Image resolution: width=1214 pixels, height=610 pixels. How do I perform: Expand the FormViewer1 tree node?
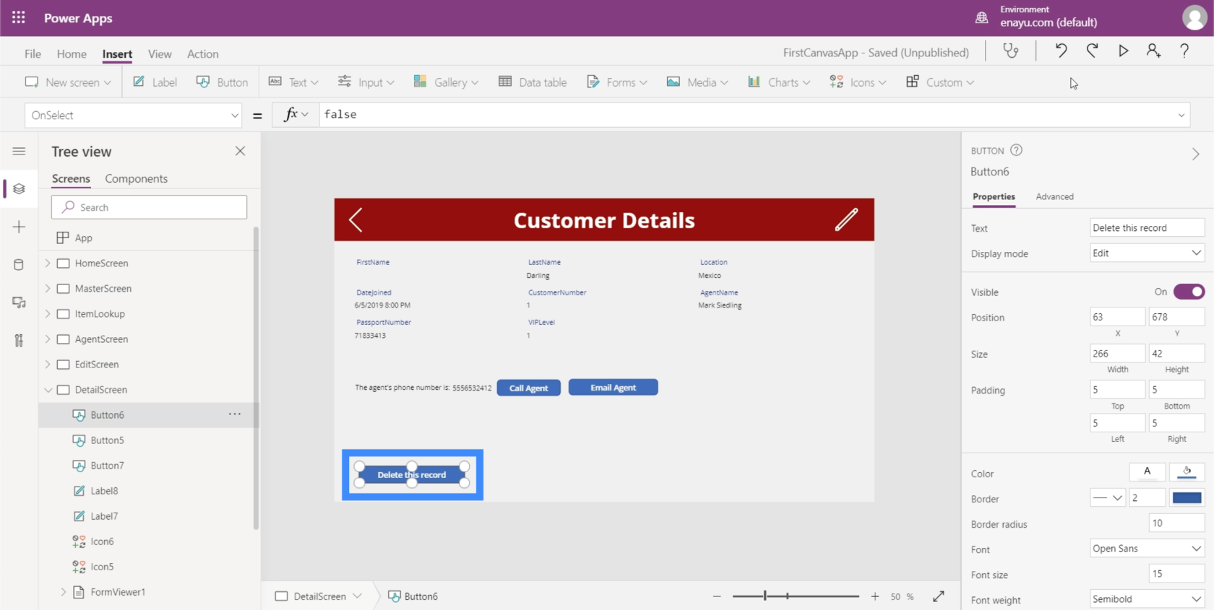tap(64, 592)
